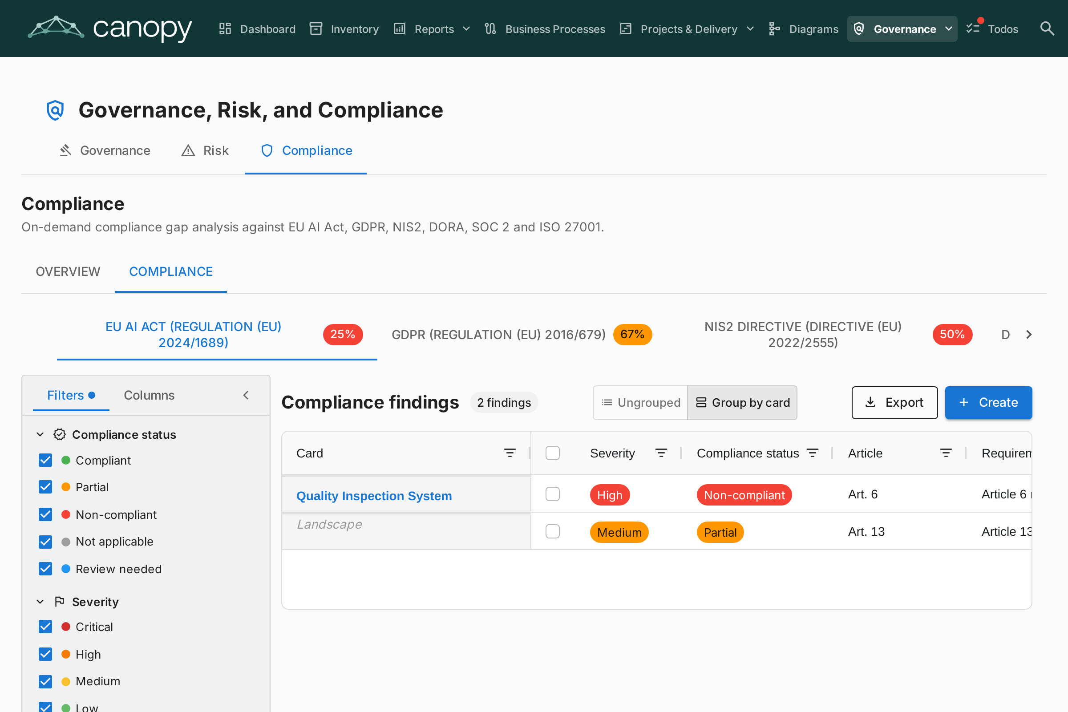Select the Filters panel tab

point(71,395)
